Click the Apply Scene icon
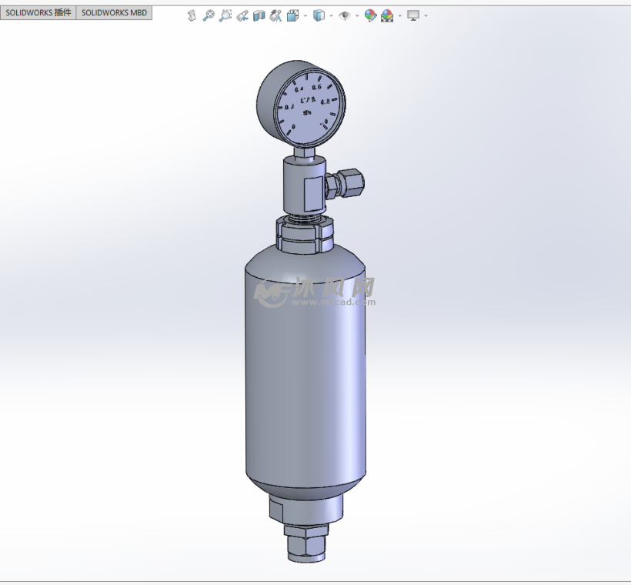The image size is (631, 585). [387, 15]
